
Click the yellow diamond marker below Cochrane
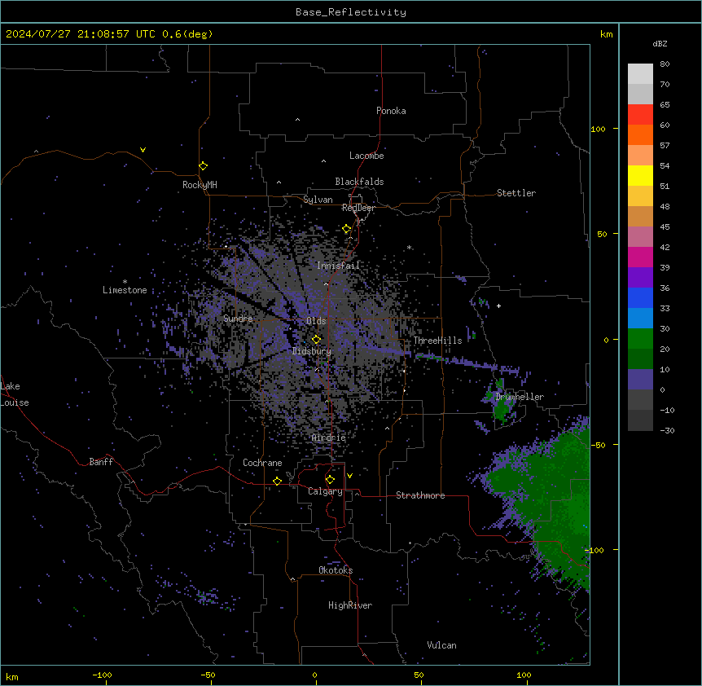(277, 481)
